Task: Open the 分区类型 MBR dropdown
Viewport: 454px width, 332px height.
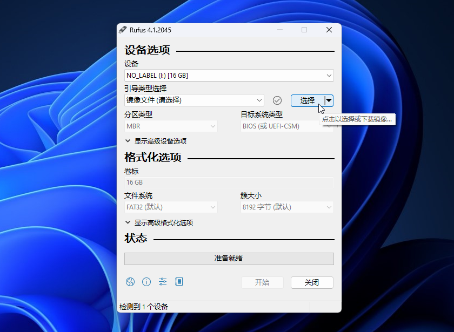Action: pos(171,126)
